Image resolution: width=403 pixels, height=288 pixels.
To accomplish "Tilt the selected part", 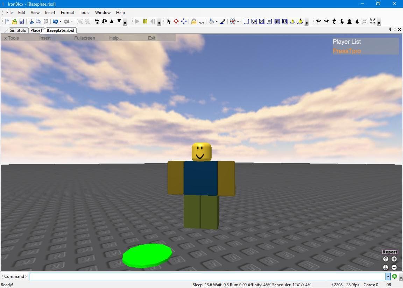I will (x=104, y=22).
